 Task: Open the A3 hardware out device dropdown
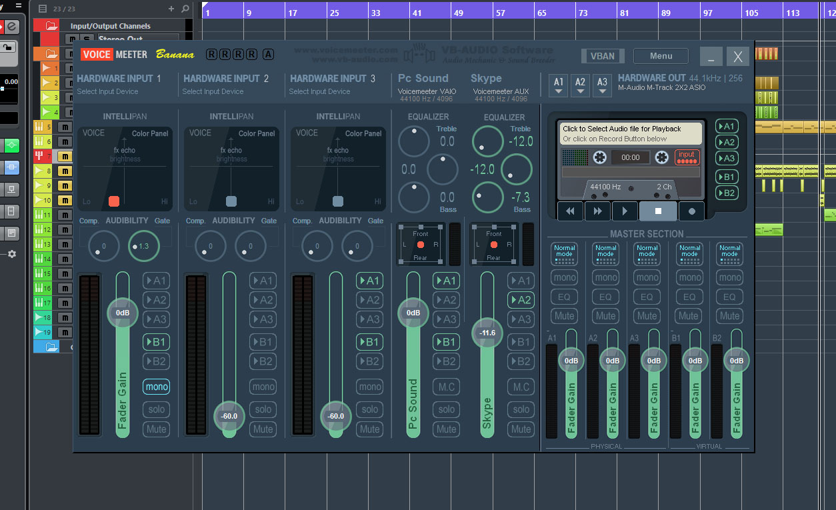[602, 85]
